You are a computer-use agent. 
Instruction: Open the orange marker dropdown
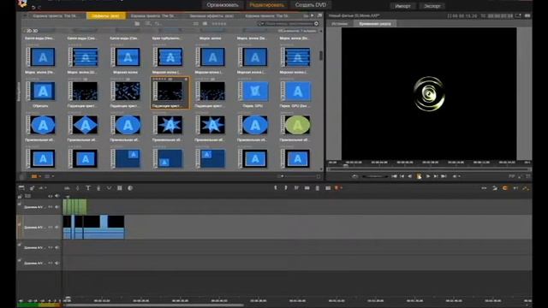pos(338,188)
